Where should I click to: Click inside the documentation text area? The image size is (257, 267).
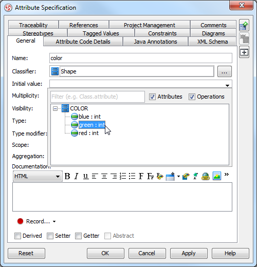122,197
